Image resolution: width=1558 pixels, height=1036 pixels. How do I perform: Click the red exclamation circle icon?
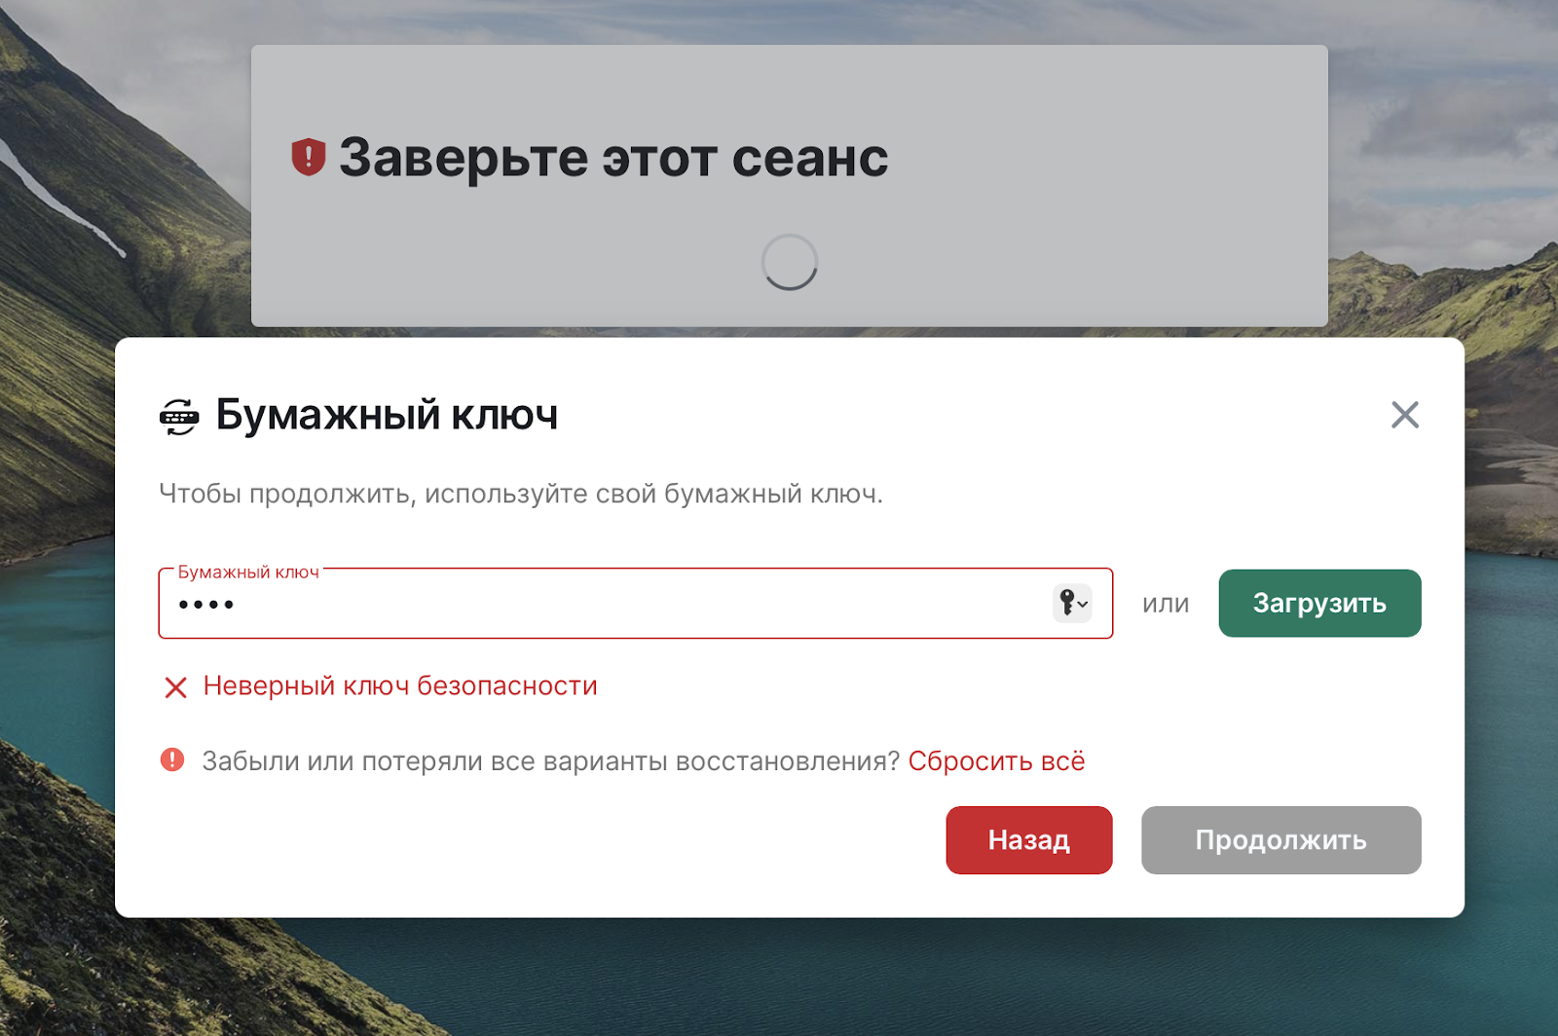[x=172, y=760]
